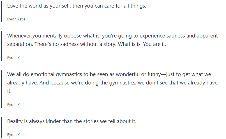Click Byron Katie under the "Reality" quote
This screenshot has width=226, height=139.
pos(16,135)
